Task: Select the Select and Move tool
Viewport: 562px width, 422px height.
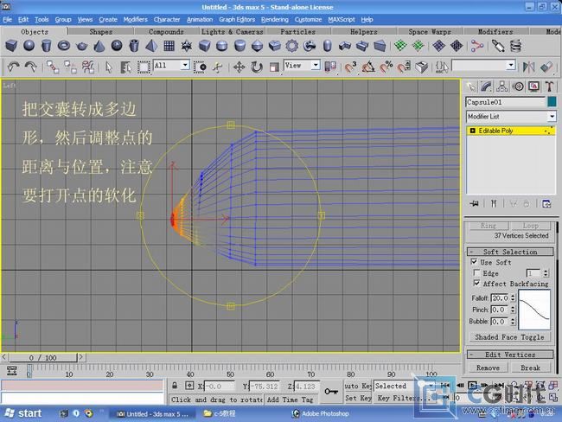Action: [x=239, y=67]
